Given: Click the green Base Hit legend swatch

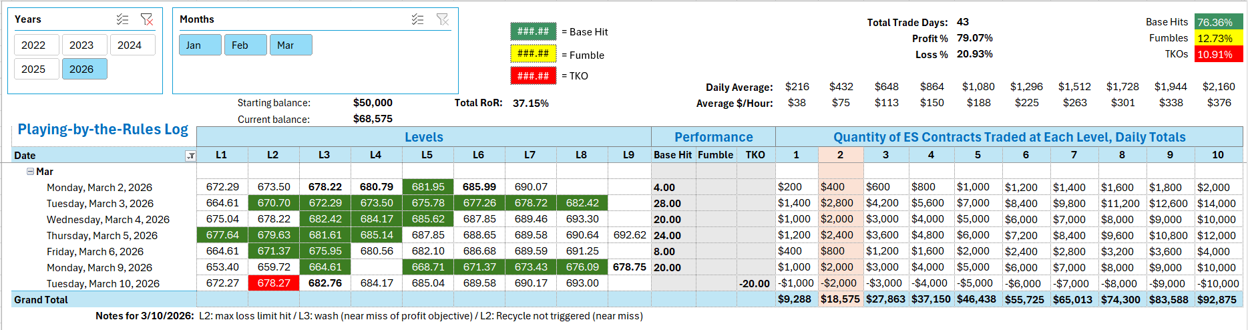Looking at the screenshot, I should (x=533, y=31).
